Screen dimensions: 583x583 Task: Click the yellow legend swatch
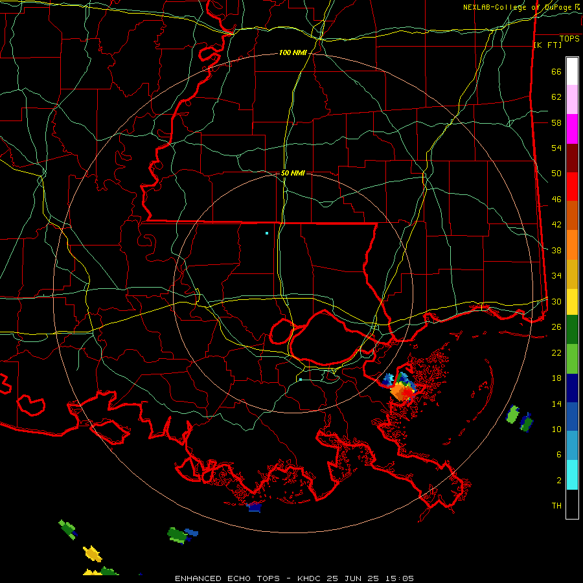[572, 301]
